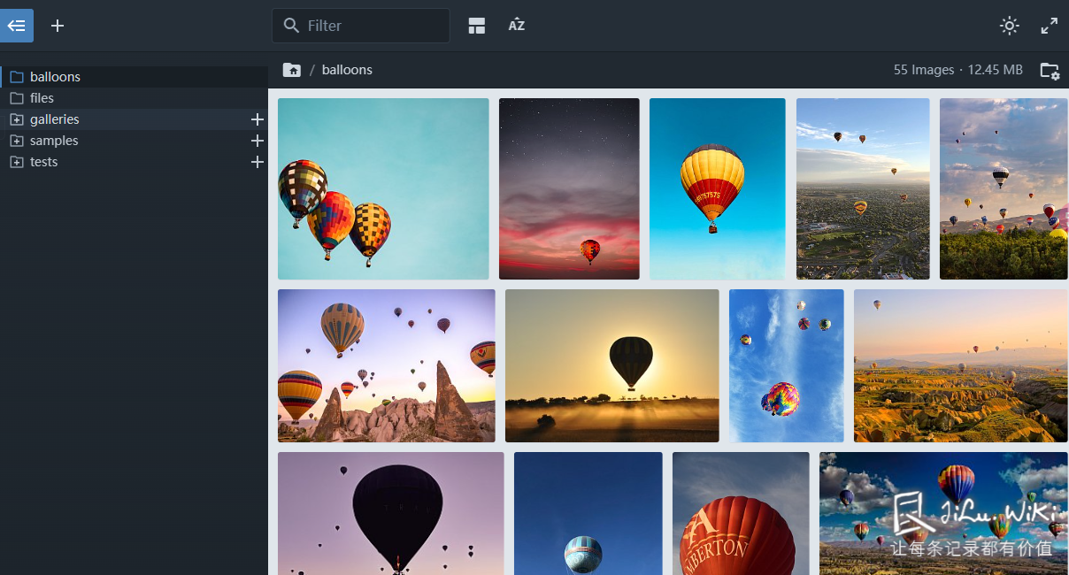Collapse the sidebar with the blue arrow button
Viewport: 1069px width, 575px height.
tap(17, 26)
